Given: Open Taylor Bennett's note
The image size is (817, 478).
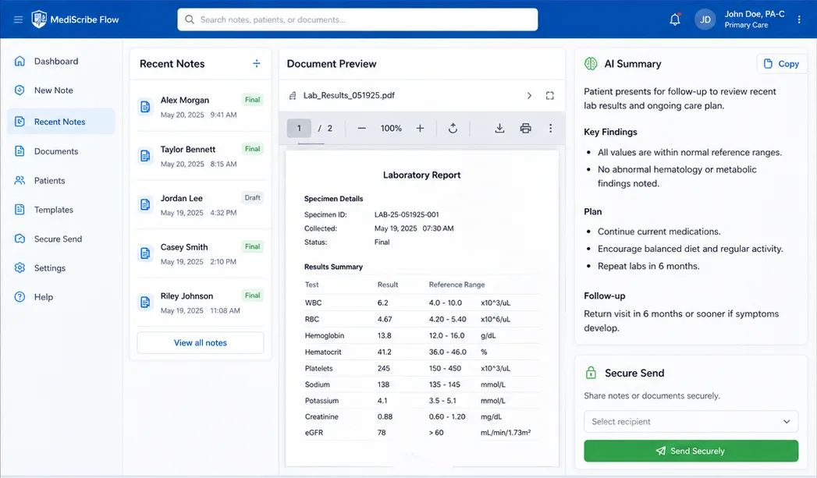Looking at the screenshot, I should coord(201,156).
